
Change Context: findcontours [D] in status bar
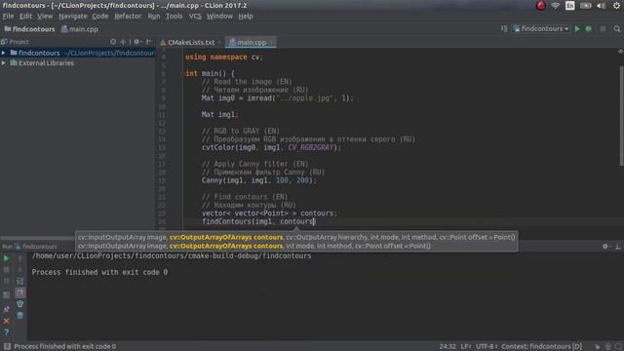pyautogui.click(x=541, y=346)
